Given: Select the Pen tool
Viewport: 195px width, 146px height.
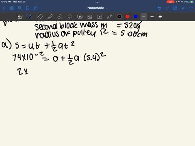Looking at the screenshot, I should coord(30,17).
